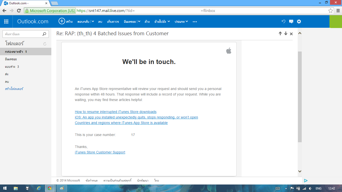The height and width of the screenshot is (192, 342).
Task: Open the network signal icon in the tray
Action: point(304,188)
